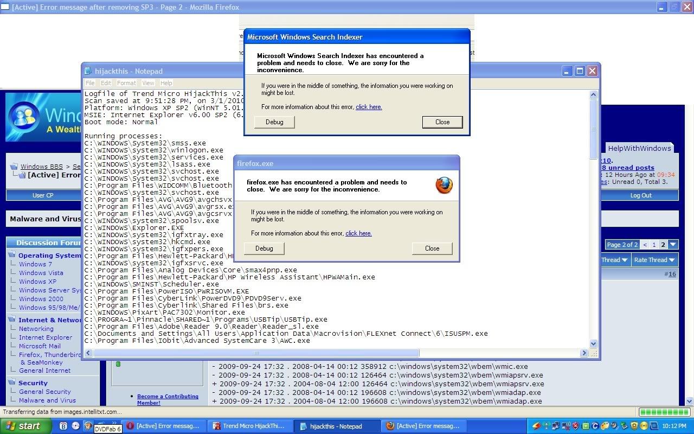Switch to Firefox '[Active] Error messag...' taskbar item
This screenshot has width=694, height=434.
pos(424,426)
